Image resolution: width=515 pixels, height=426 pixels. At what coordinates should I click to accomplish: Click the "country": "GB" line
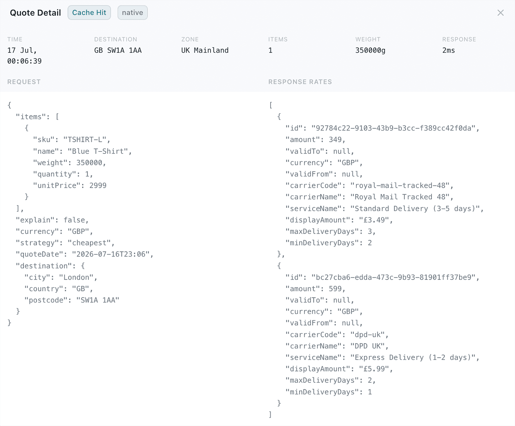(59, 289)
